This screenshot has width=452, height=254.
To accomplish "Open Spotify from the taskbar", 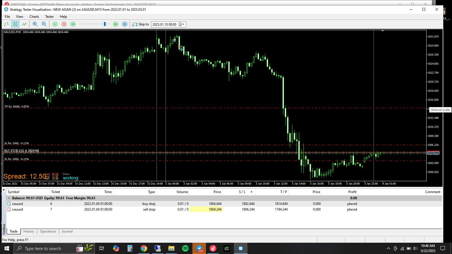I will [185, 248].
